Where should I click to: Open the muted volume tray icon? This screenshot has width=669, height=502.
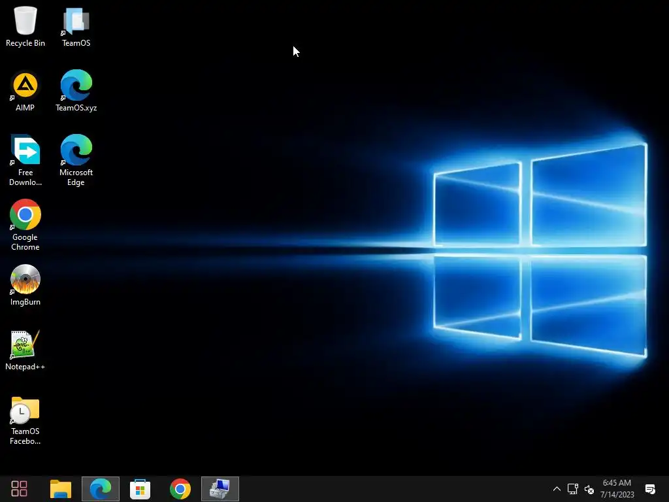click(x=589, y=489)
